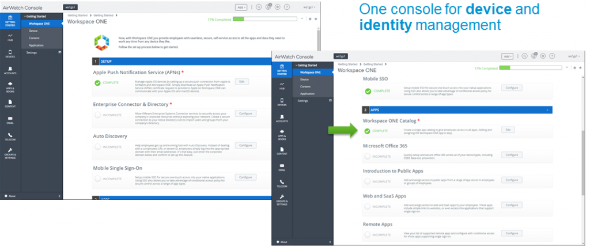Click Configure for Microsoft Office 365
Image resolution: width=590 pixels, height=251 pixels.
pos(512,155)
